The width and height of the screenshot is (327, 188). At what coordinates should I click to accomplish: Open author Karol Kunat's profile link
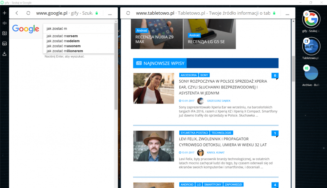point(216,153)
